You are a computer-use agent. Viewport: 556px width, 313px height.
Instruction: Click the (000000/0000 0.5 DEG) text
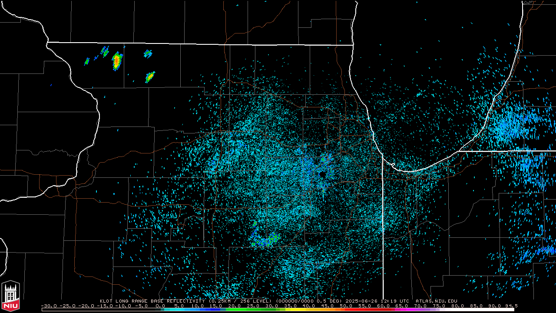[310, 301]
